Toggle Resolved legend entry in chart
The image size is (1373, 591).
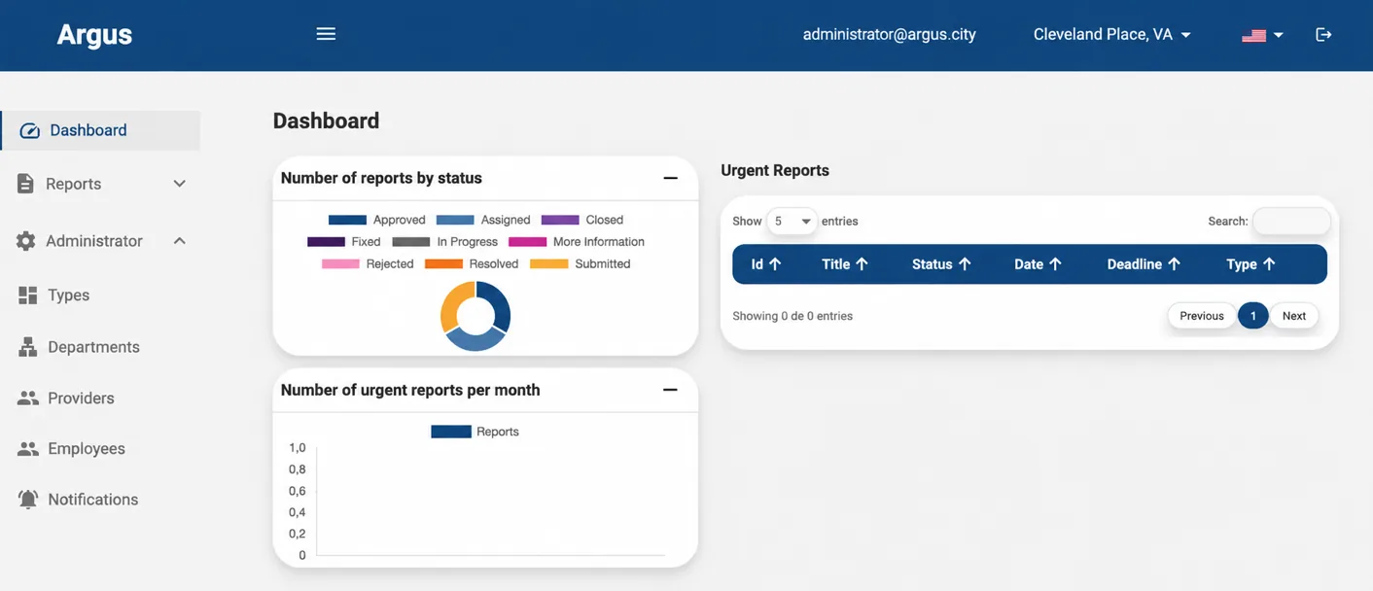pos(472,264)
